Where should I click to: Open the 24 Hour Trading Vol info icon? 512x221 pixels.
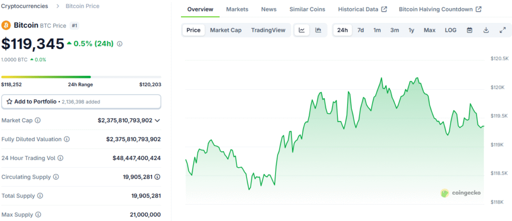60,158
